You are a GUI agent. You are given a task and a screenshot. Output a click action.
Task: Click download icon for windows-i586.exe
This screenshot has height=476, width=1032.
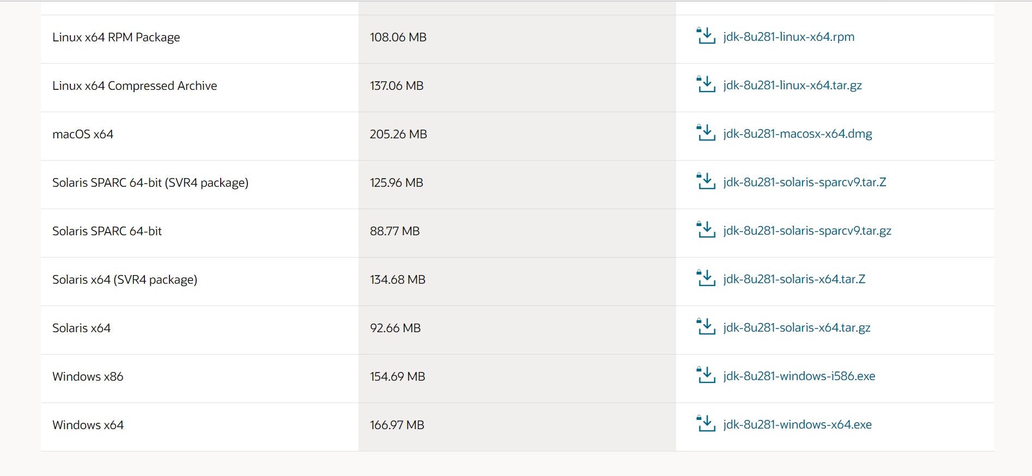[706, 375]
